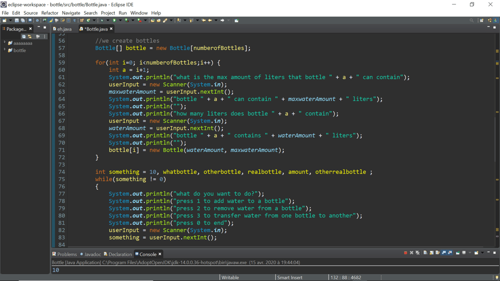
Task: Minimize the Console panel
Action: point(488,252)
